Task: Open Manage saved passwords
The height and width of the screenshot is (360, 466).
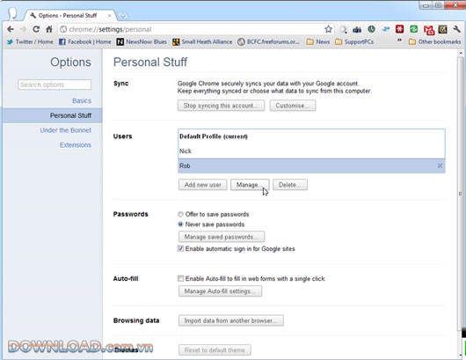Action: (x=222, y=237)
